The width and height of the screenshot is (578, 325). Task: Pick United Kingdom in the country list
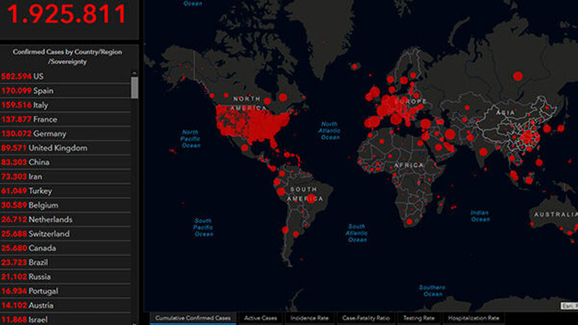(65, 148)
